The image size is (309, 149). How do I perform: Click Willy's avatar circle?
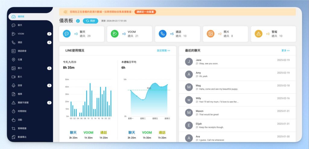[x=189, y=100]
